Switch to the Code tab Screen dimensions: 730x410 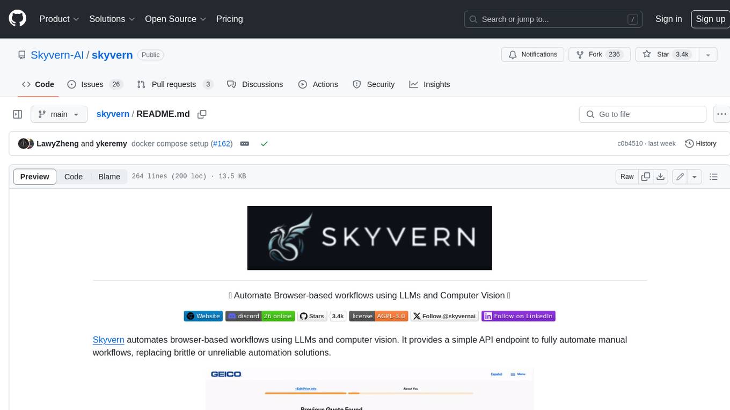[38, 84]
